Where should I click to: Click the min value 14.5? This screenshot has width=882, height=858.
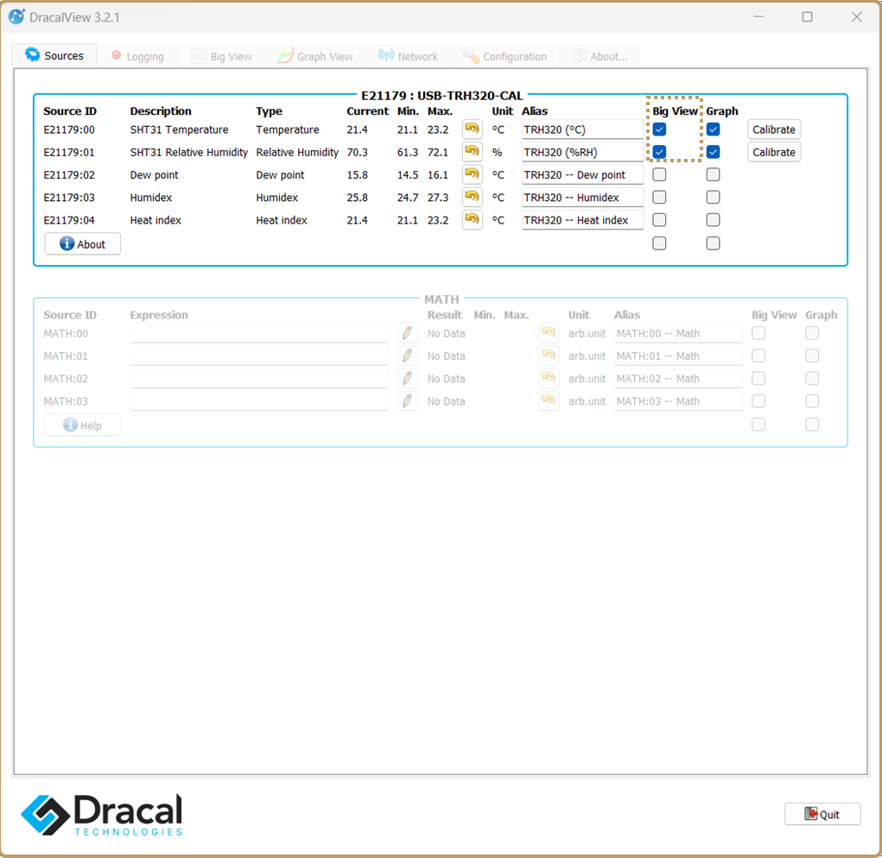[x=407, y=174]
